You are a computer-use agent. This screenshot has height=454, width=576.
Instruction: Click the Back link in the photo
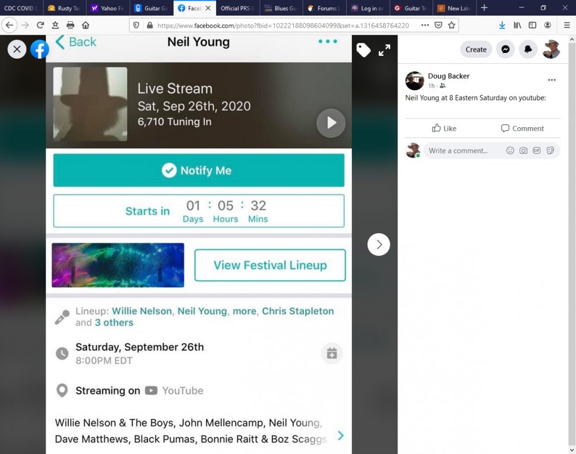75,42
